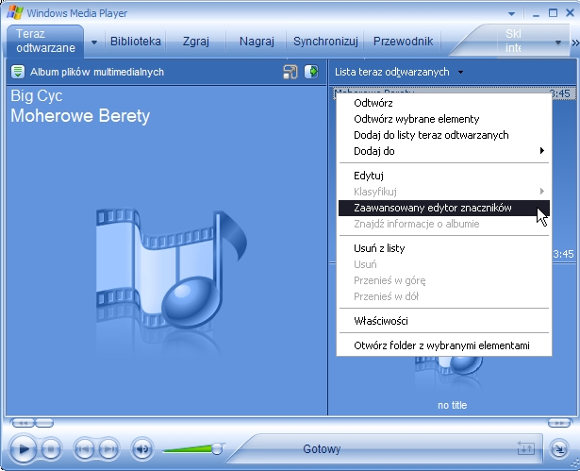Click the Big Cyc artist text
Image resolution: width=580 pixels, height=471 pixels.
[36, 95]
